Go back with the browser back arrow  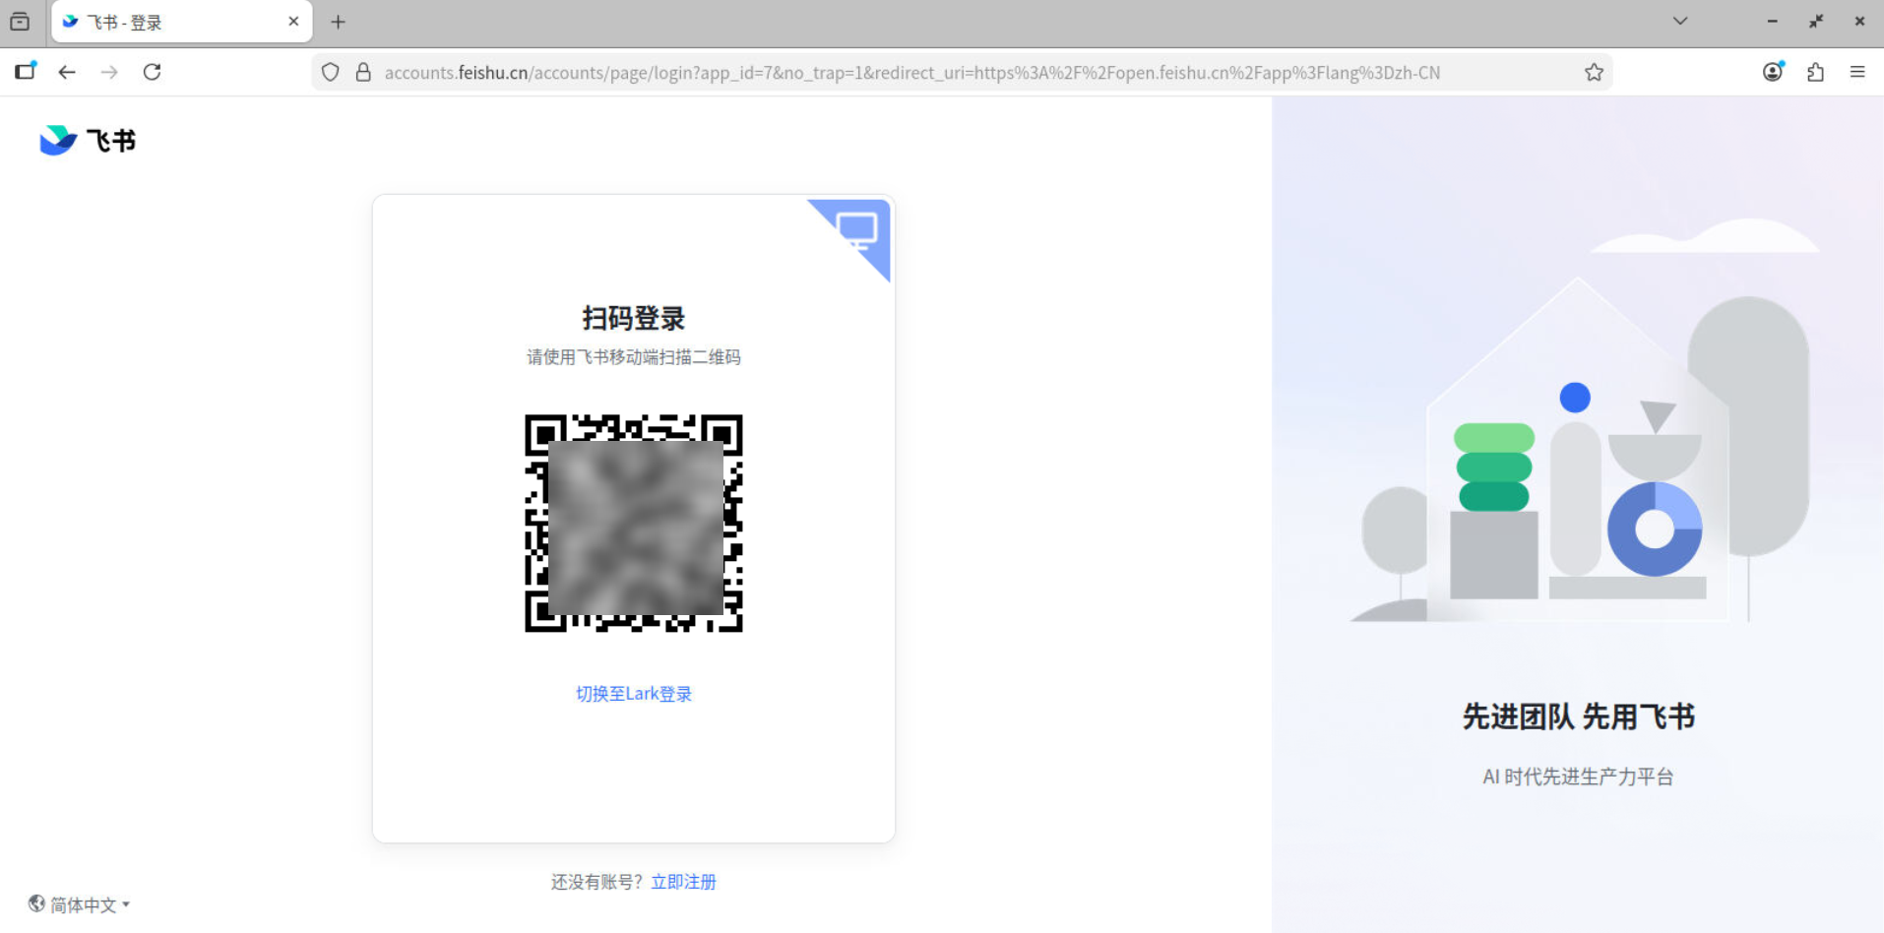67,72
